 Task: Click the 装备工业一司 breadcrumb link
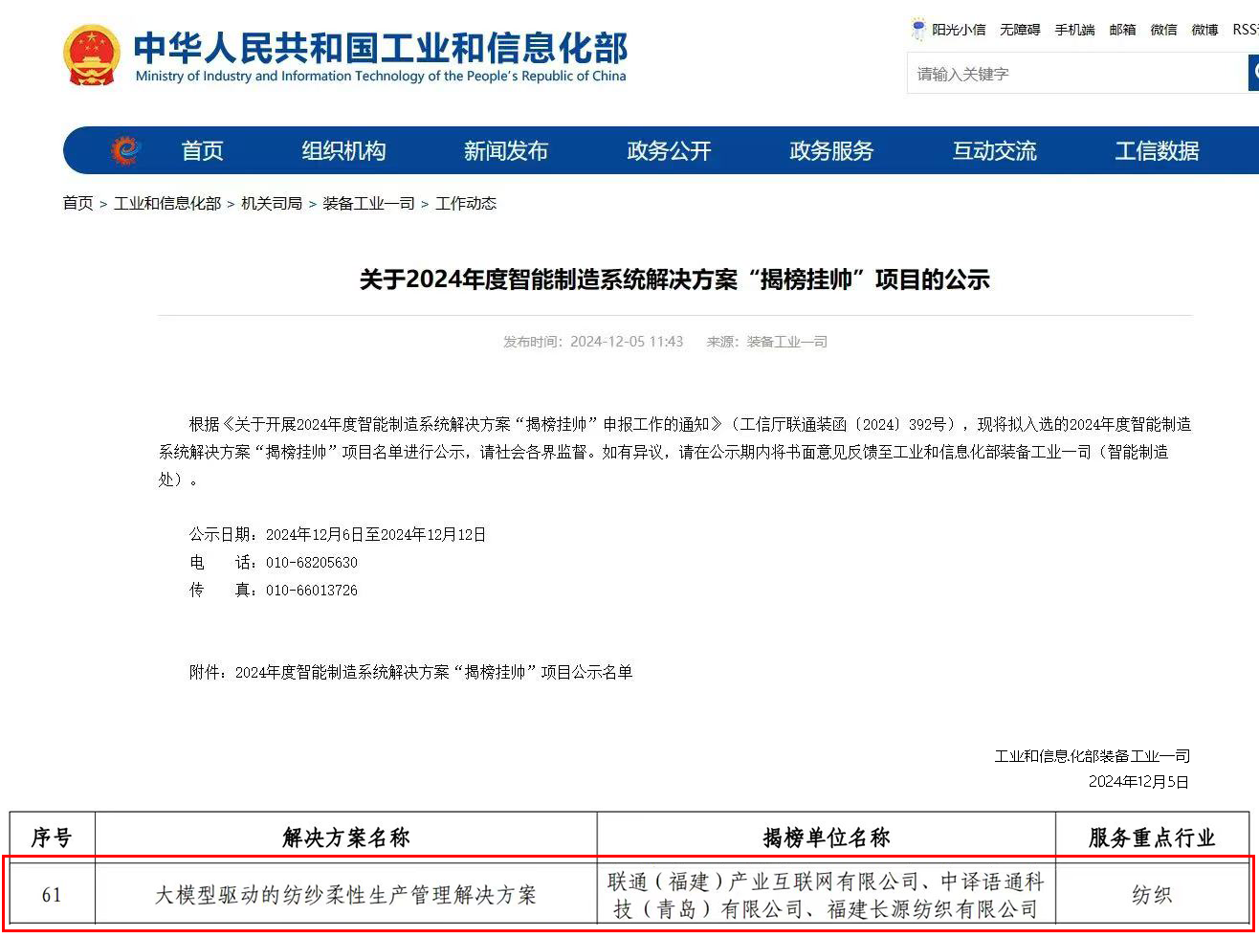pos(368,203)
